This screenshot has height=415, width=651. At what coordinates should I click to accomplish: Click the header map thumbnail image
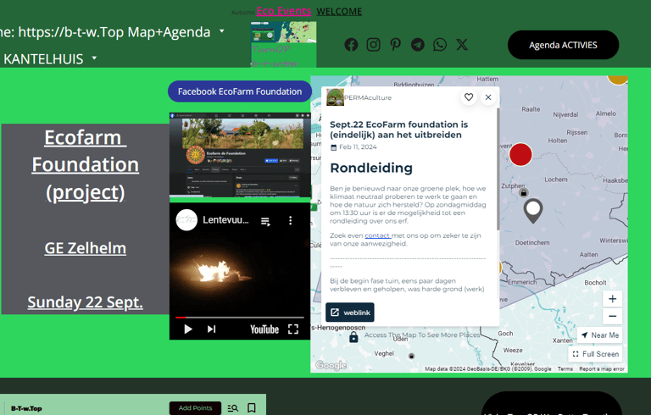284,44
